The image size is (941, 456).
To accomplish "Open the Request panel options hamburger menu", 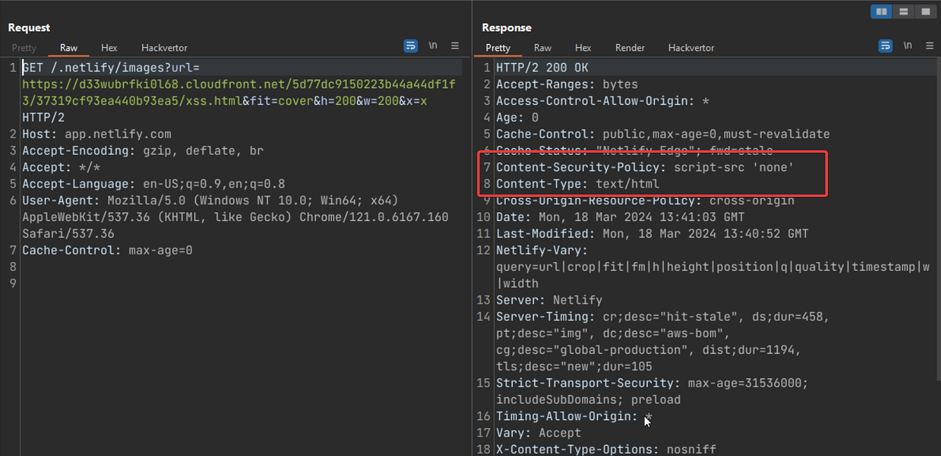I will click(x=455, y=46).
